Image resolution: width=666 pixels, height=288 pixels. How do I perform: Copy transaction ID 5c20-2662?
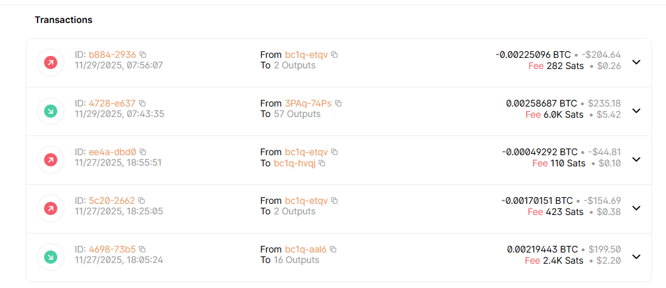142,201
